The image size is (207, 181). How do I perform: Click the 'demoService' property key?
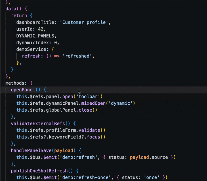pyautogui.click(x=31, y=49)
